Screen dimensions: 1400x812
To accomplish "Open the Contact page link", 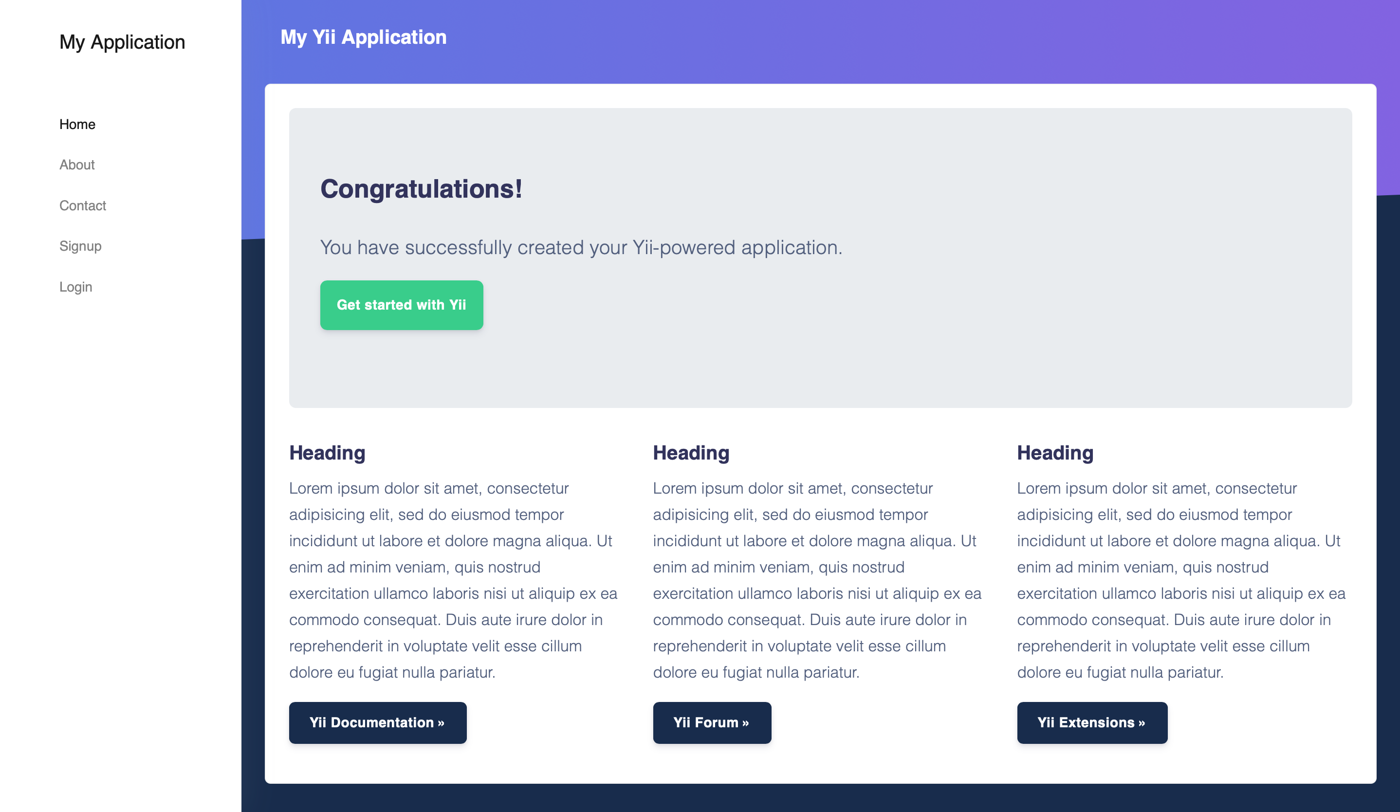I will click(82, 205).
